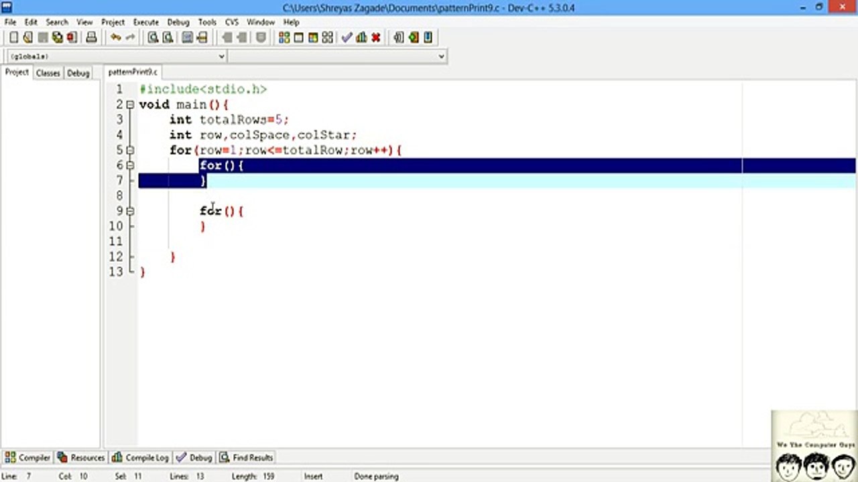
Task: Click the red X stop icon
Action: click(376, 37)
